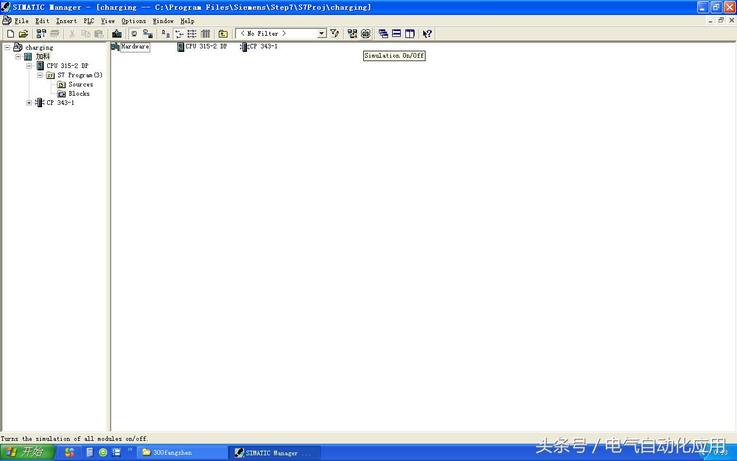This screenshot has width=737, height=461.
Task: Create a new project with the New icon
Action: pos(10,34)
